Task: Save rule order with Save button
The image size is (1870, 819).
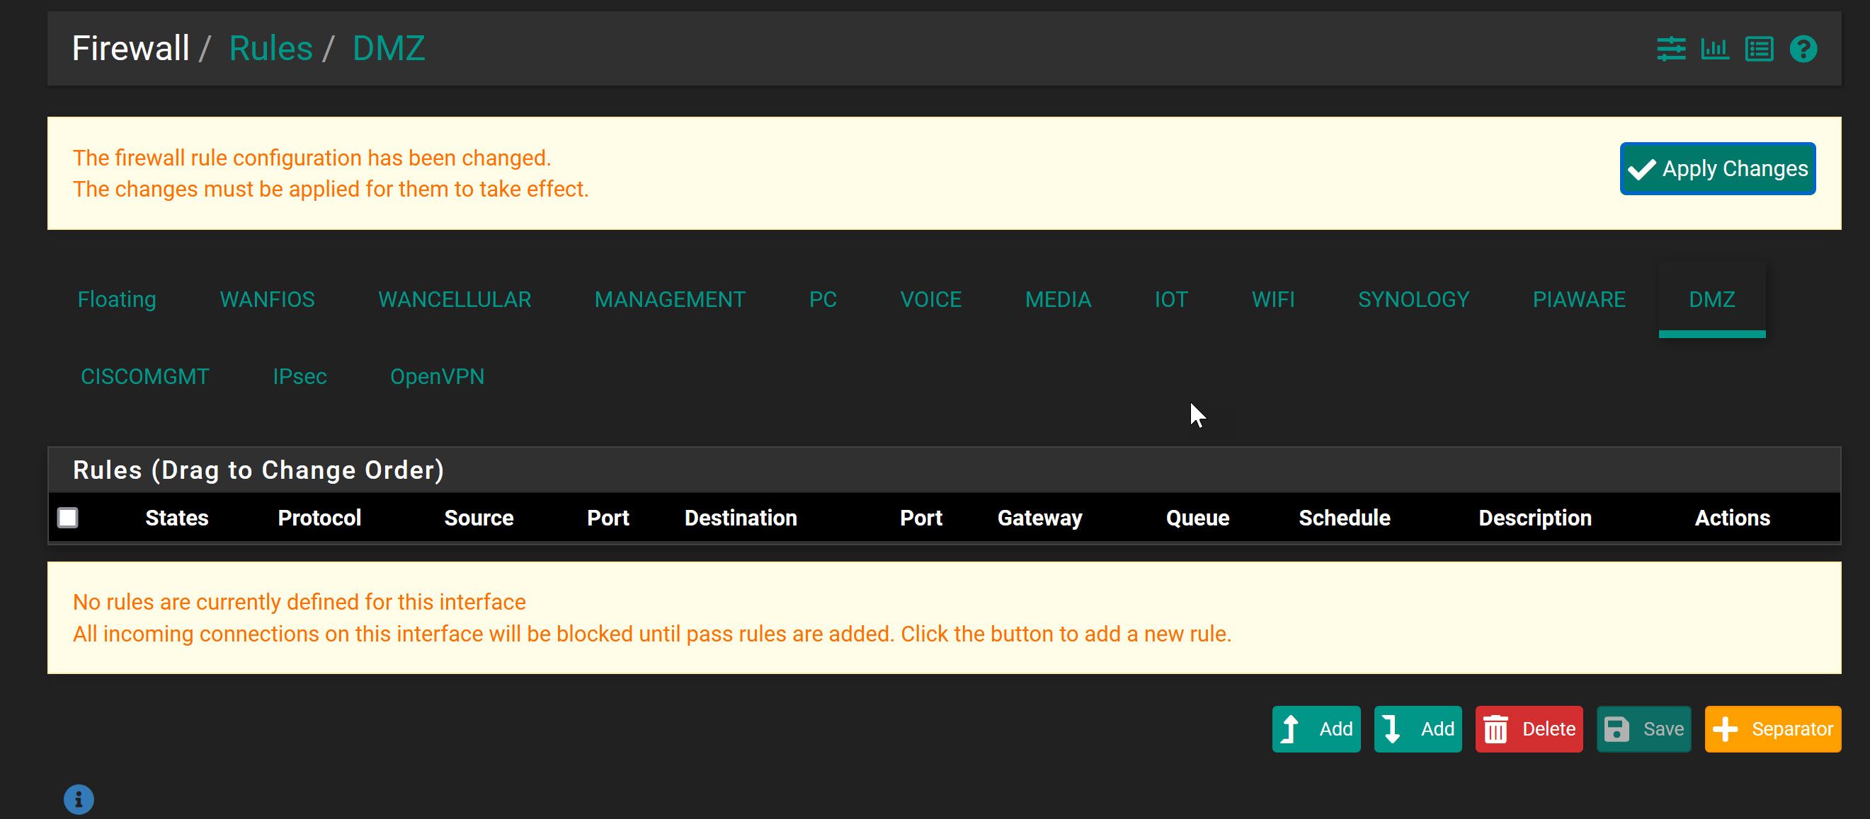Action: 1643,729
